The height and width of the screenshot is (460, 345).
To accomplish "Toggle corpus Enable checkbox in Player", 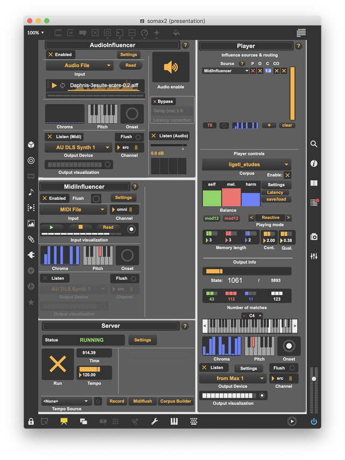I will click(287, 175).
